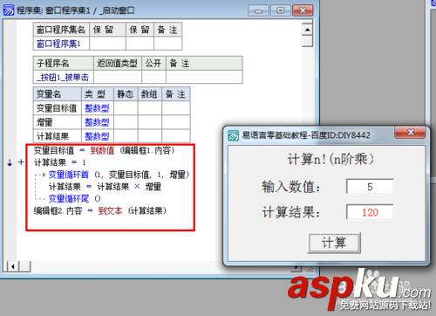
Task: Click the vertical scrollbar thumb
Action: pos(307,41)
